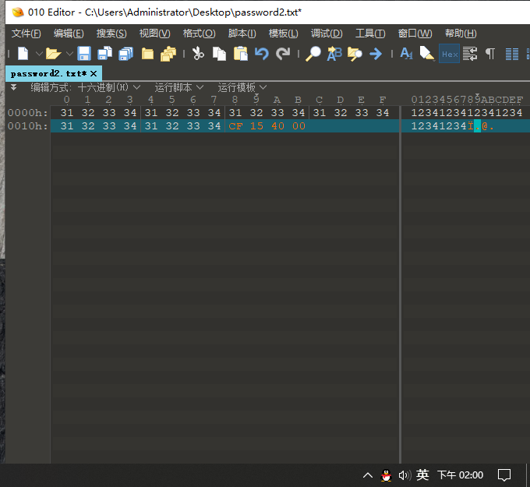Click the orange 15 hex byte

(256, 126)
